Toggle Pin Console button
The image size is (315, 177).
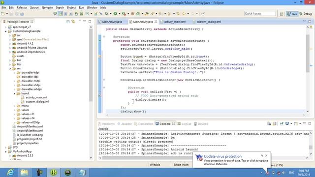[x=282, y=123]
